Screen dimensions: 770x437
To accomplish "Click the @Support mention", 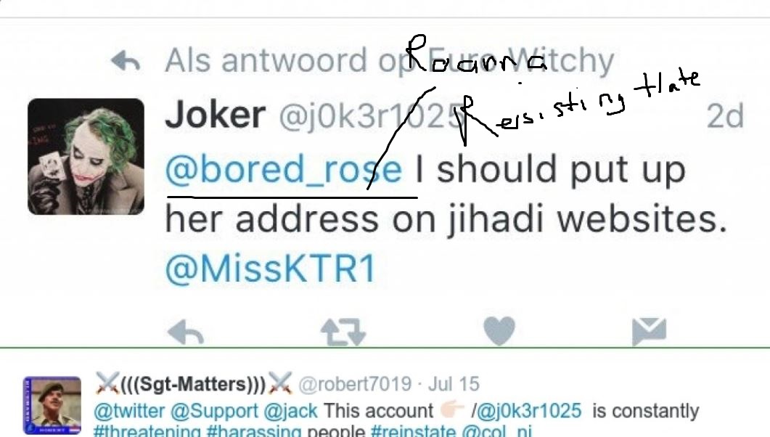I will tap(214, 411).
